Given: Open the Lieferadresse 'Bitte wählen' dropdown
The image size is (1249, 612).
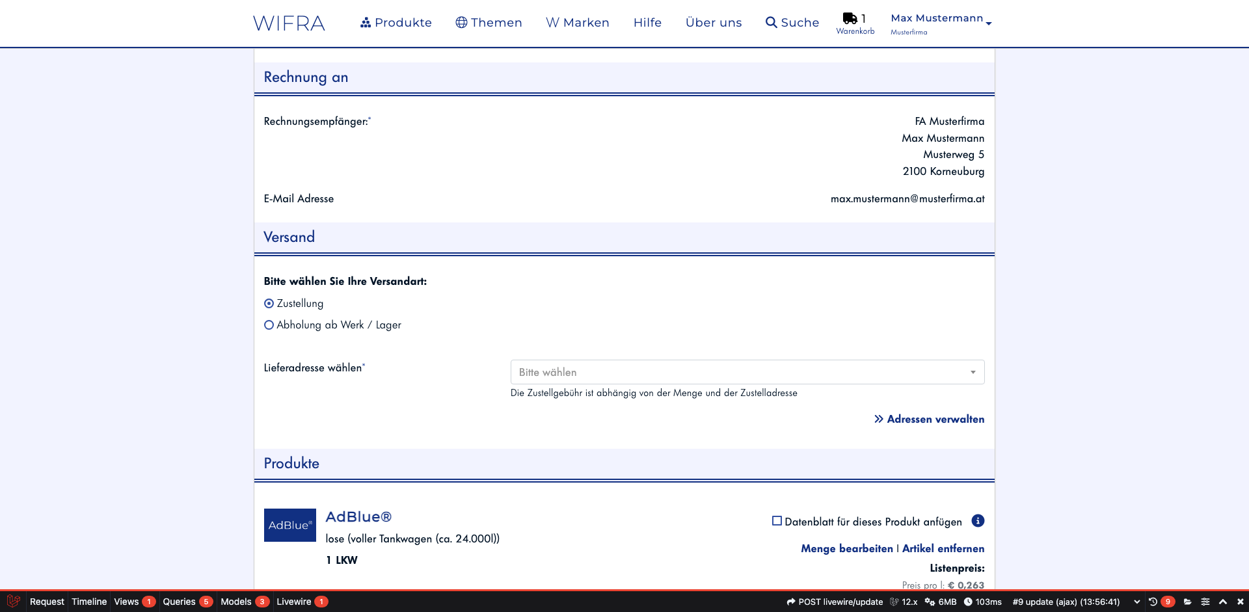Looking at the screenshot, I should (747, 372).
